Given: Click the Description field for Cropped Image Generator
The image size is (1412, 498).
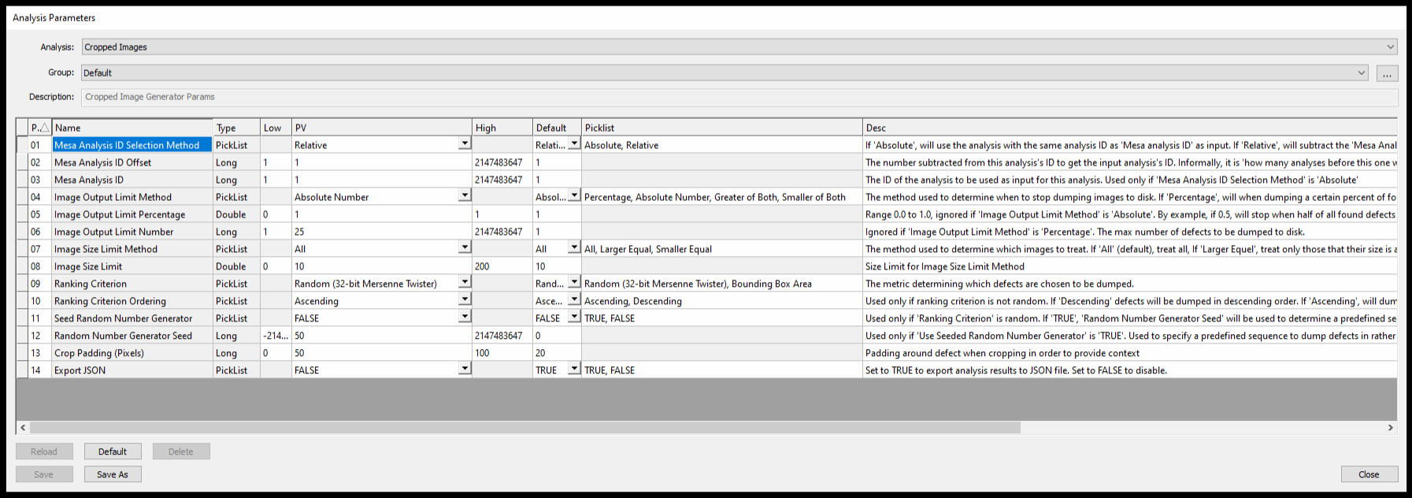Looking at the screenshot, I should 739,97.
